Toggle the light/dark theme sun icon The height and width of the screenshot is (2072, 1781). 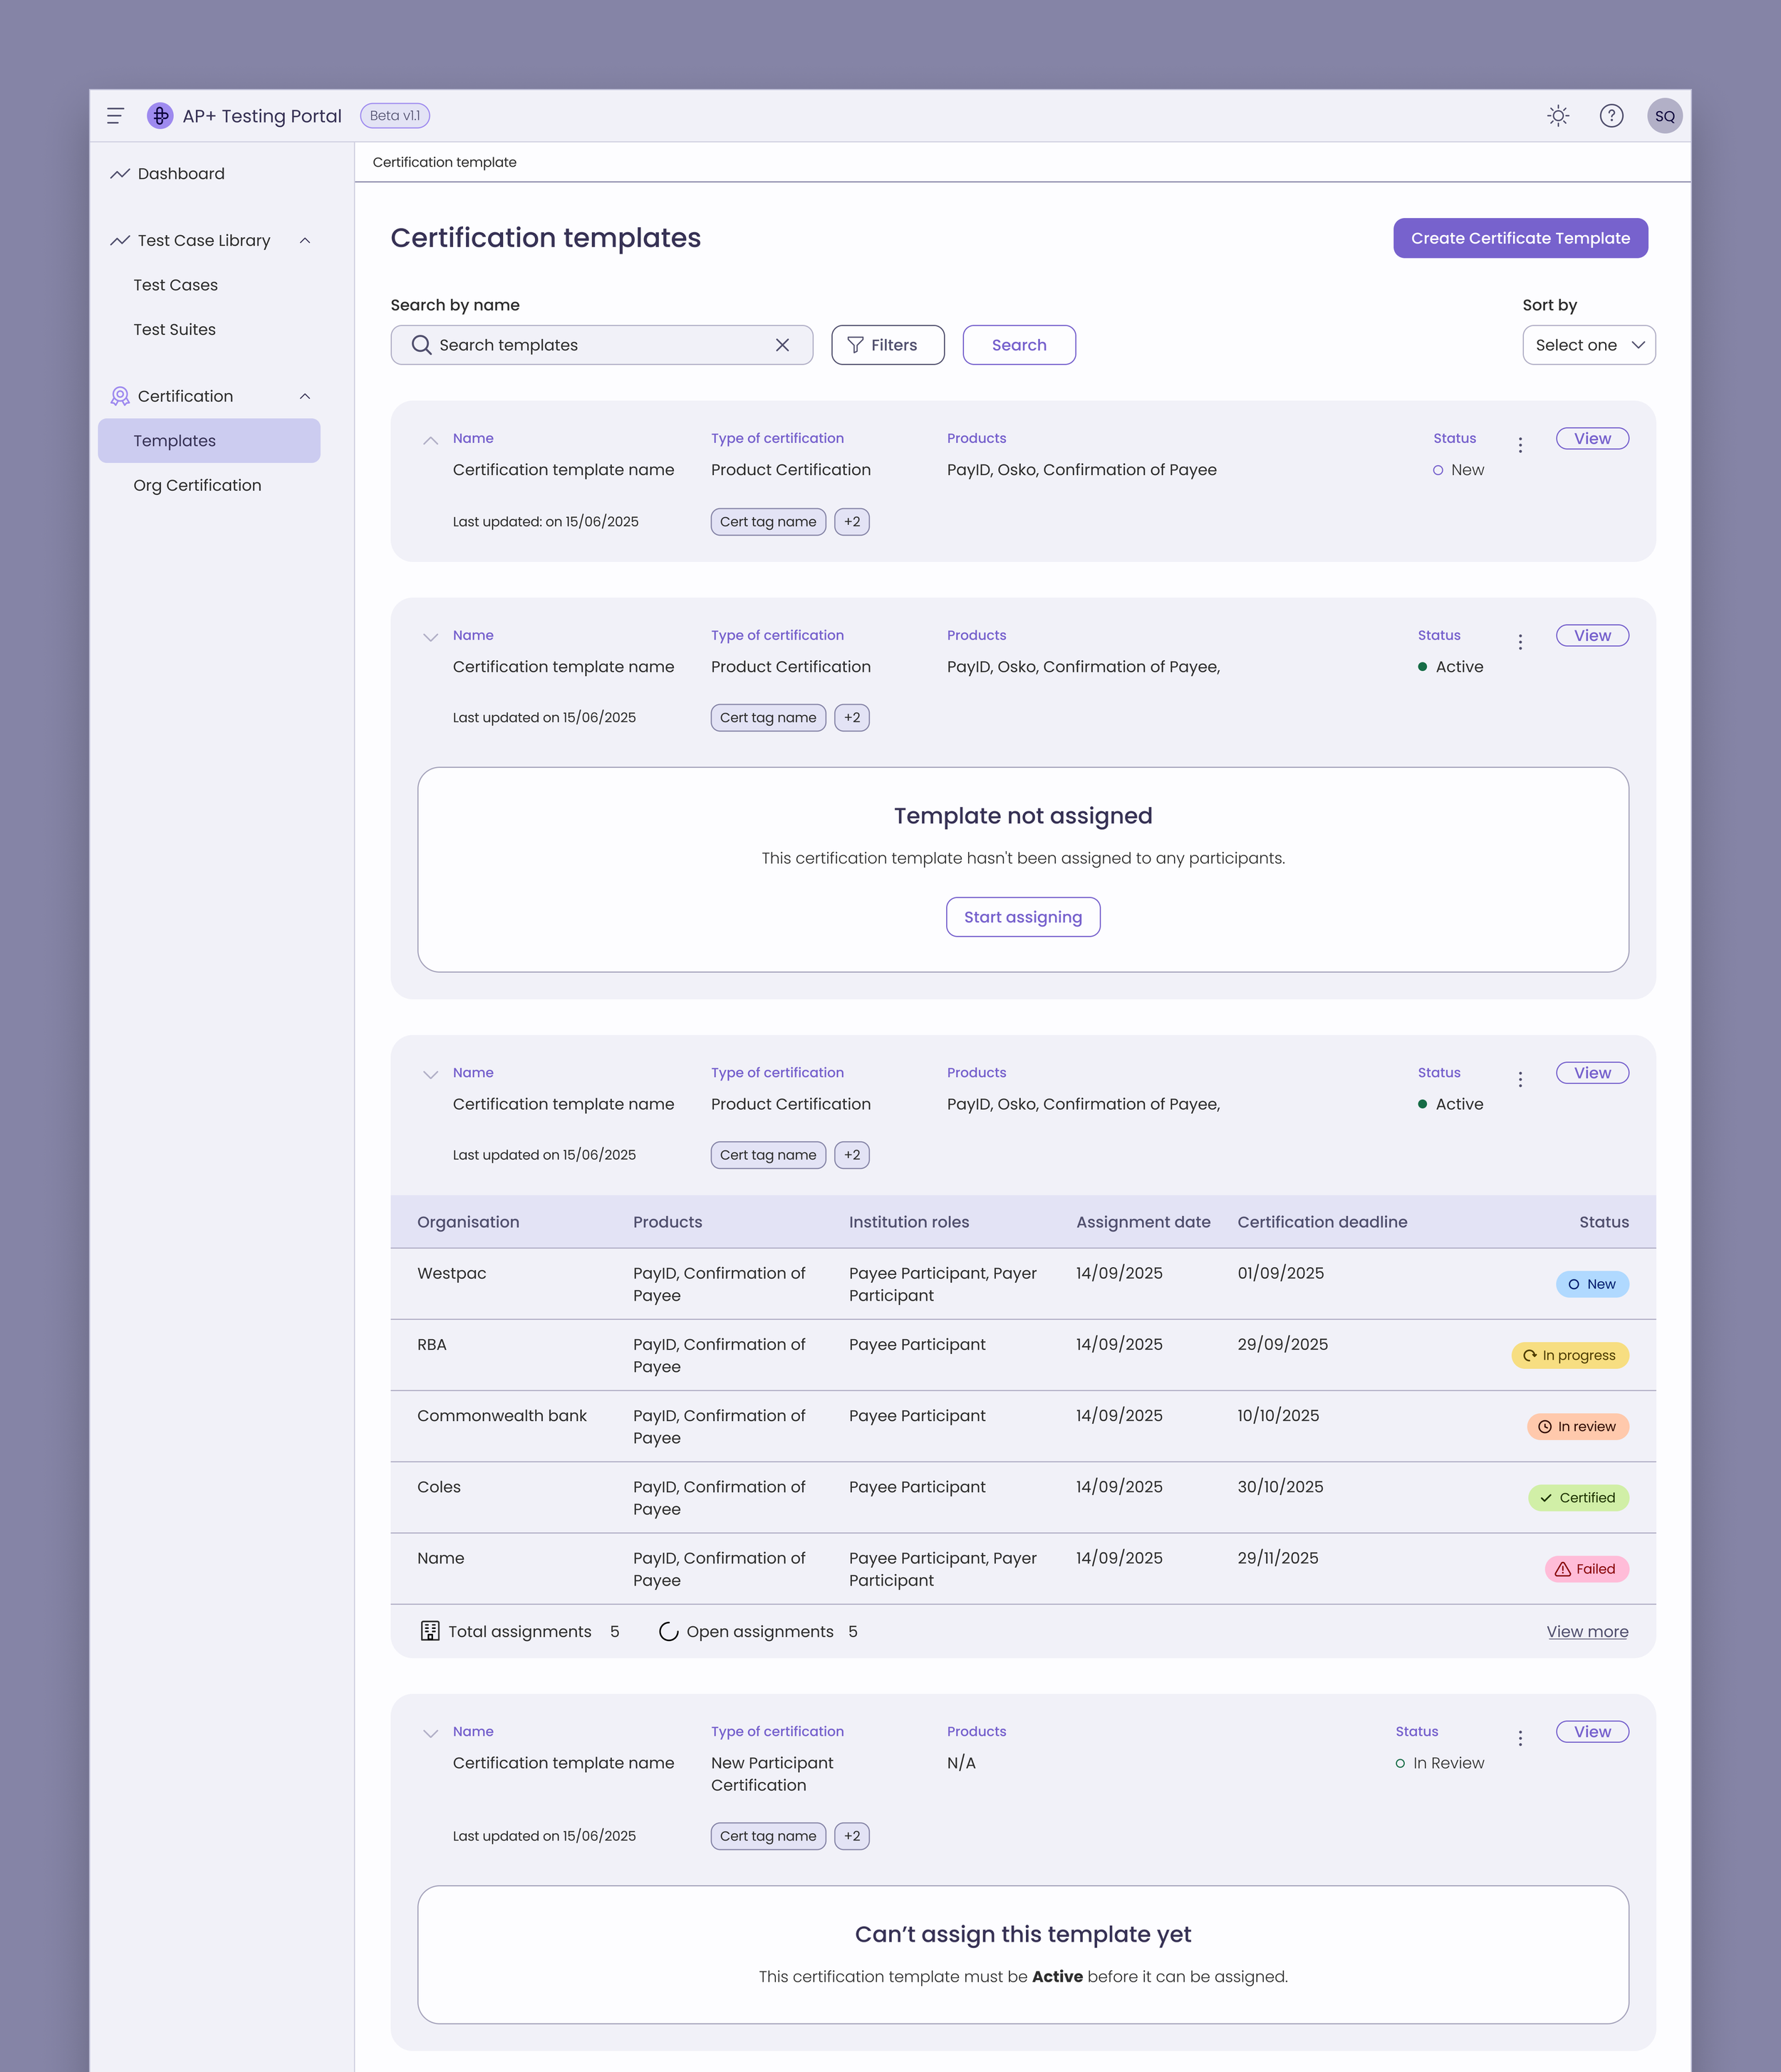click(x=1557, y=116)
